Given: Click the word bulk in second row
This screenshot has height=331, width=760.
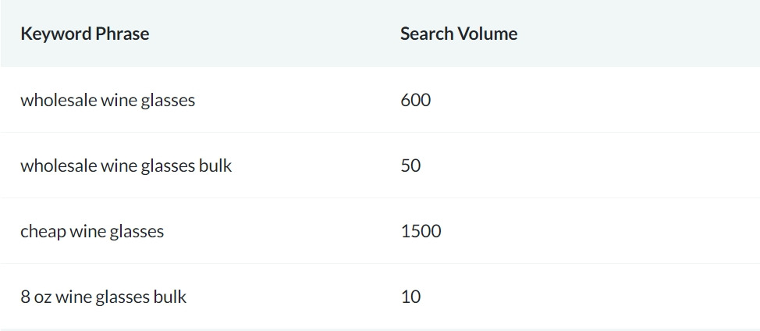Looking at the screenshot, I should click(215, 165).
